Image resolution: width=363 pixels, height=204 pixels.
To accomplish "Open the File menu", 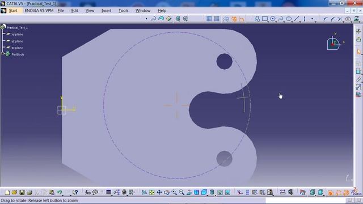I will click(x=61, y=11).
